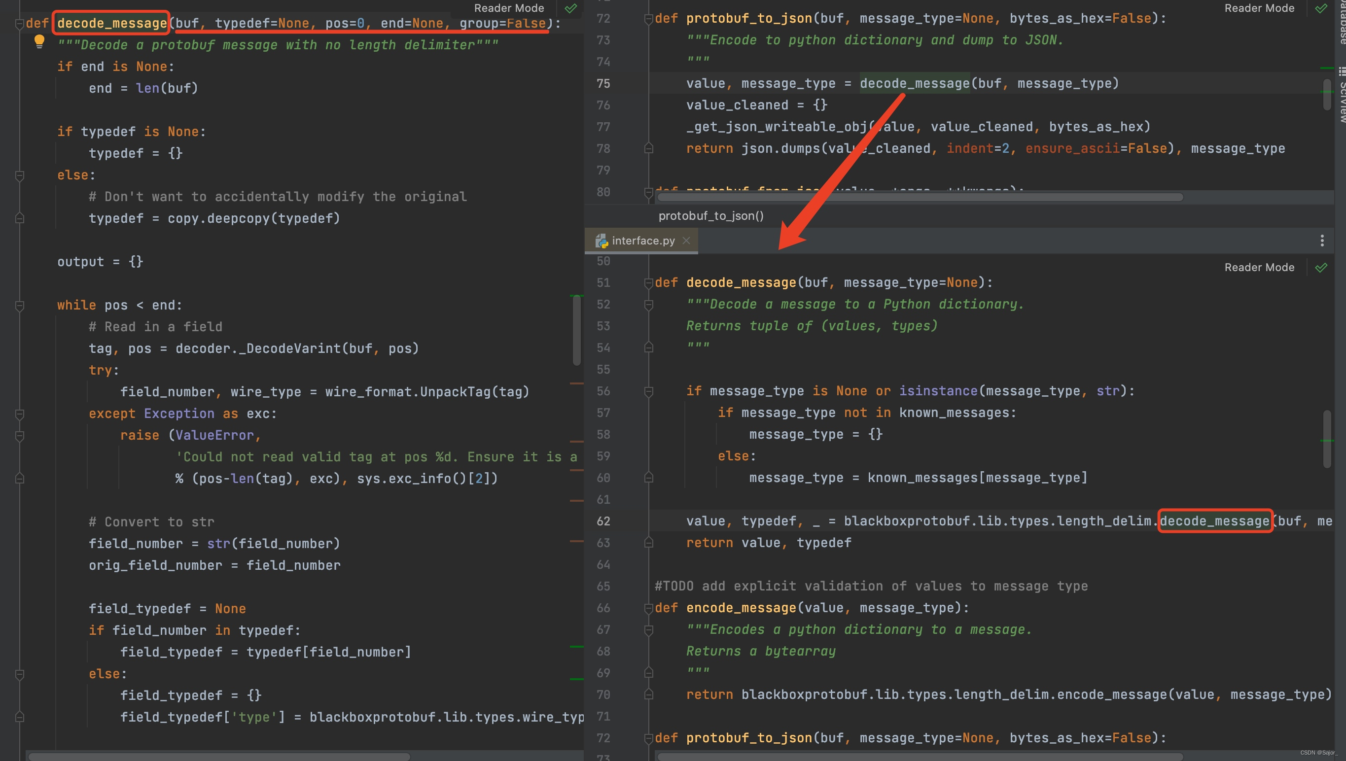Click line number 51 in the gutter

pyautogui.click(x=603, y=283)
